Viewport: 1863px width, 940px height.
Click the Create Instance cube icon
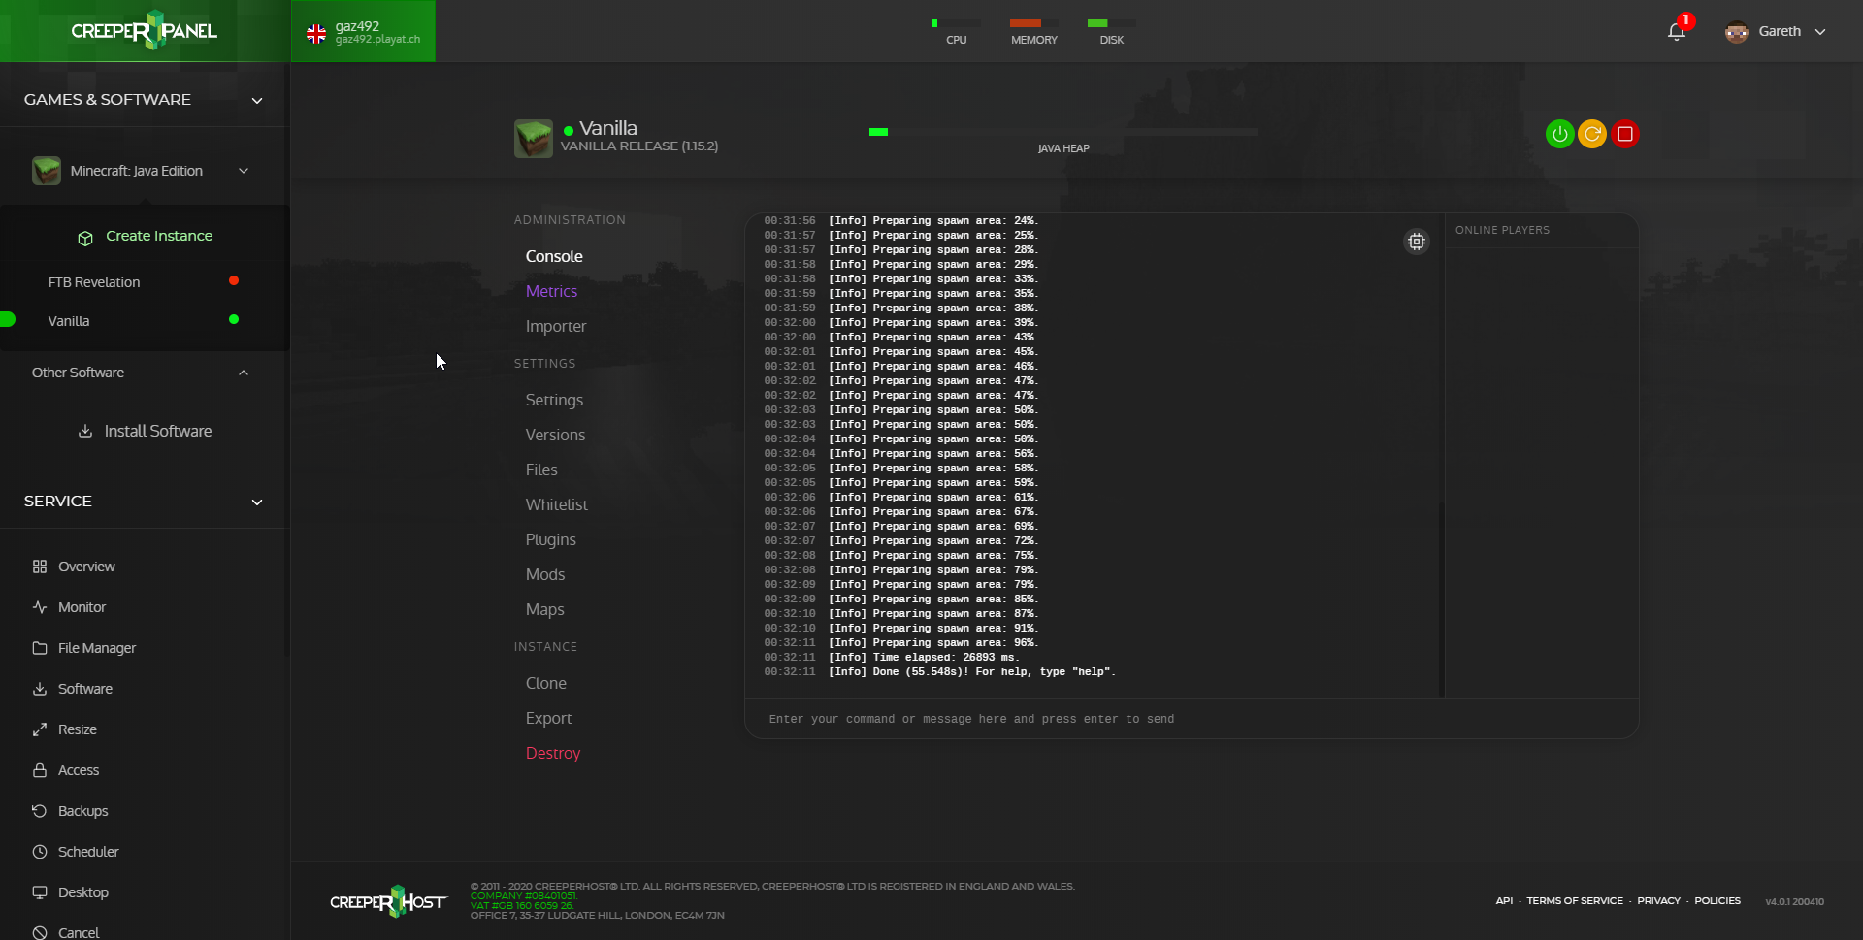click(85, 238)
